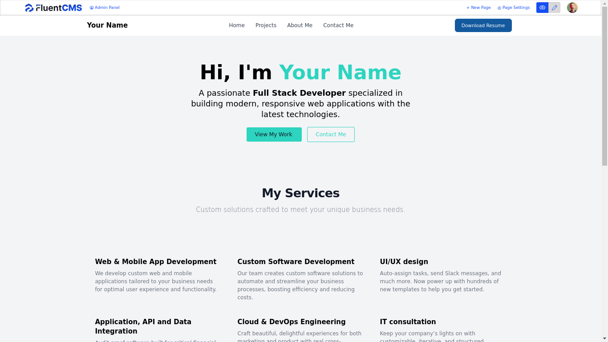Click the UI/UX design title
This screenshot has height=342, width=608.
click(x=404, y=261)
